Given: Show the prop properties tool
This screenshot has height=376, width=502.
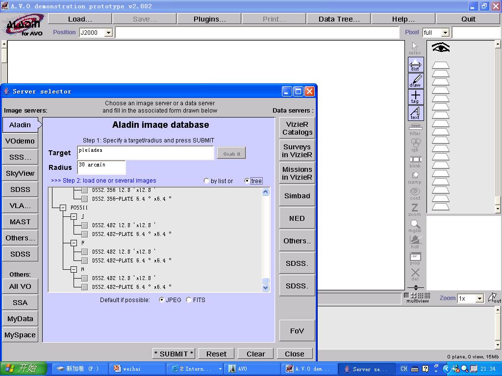Looking at the screenshot, I should (415, 258).
